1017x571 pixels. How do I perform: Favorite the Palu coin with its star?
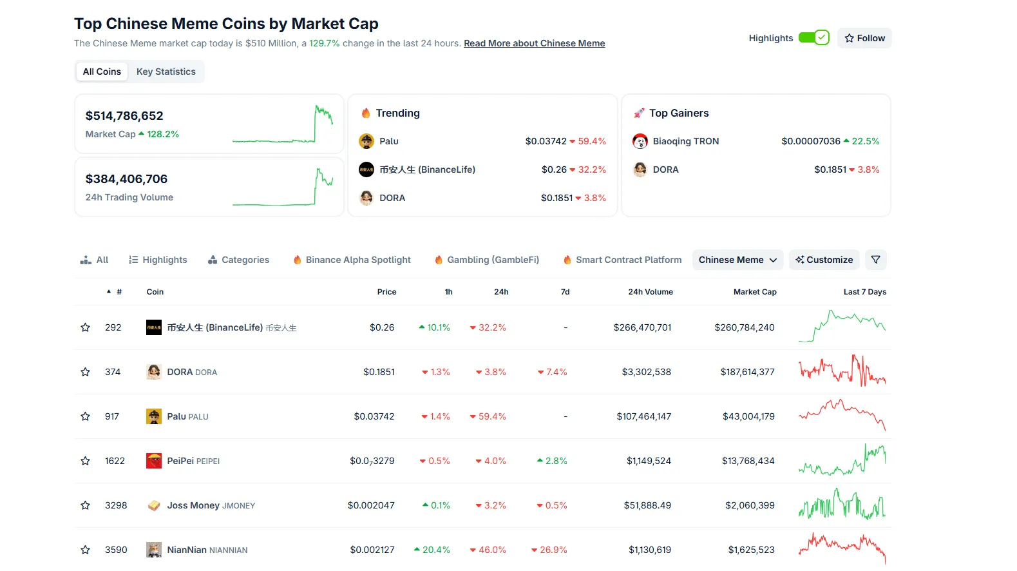(x=85, y=416)
